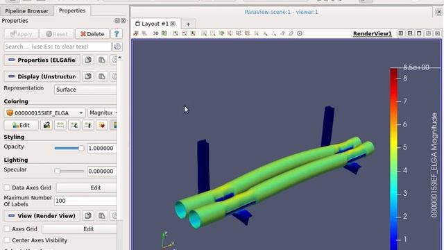Rescale colors to data range
This screenshot has height=250, width=444.
click(x=60, y=125)
